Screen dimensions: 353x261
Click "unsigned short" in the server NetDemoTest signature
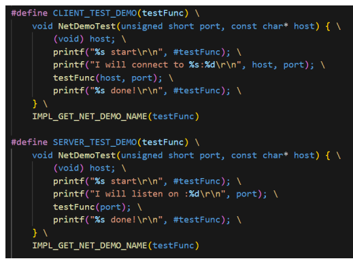158,156
